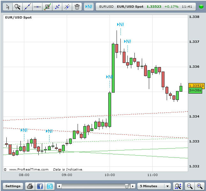
Task: Open the indicators chart tool
Action: [x=47, y=7]
